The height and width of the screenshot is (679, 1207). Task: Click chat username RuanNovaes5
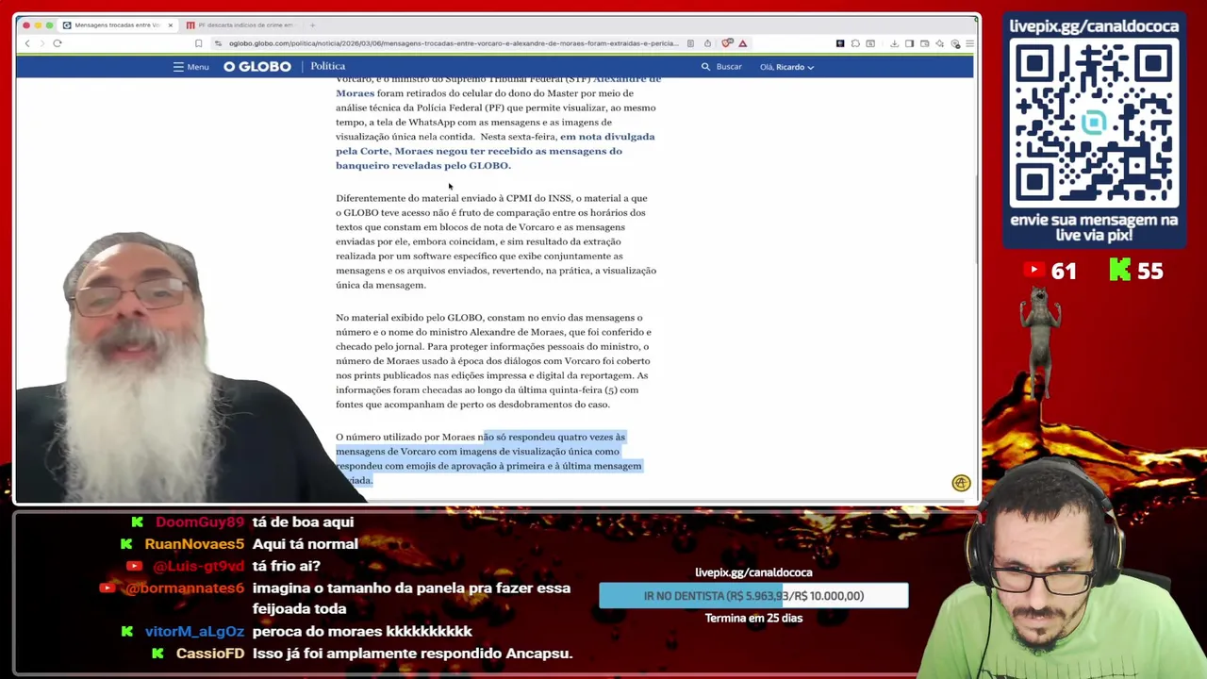click(x=194, y=544)
